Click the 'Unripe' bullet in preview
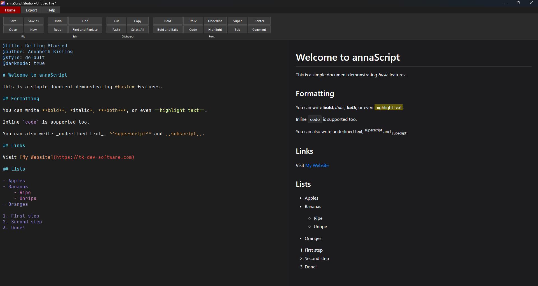The height and width of the screenshot is (286, 538). (x=320, y=227)
